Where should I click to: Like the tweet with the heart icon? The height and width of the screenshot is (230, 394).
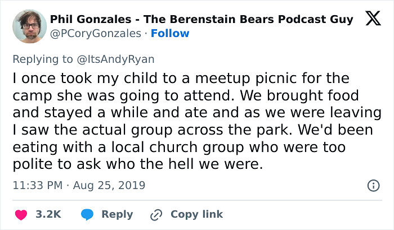(x=21, y=214)
